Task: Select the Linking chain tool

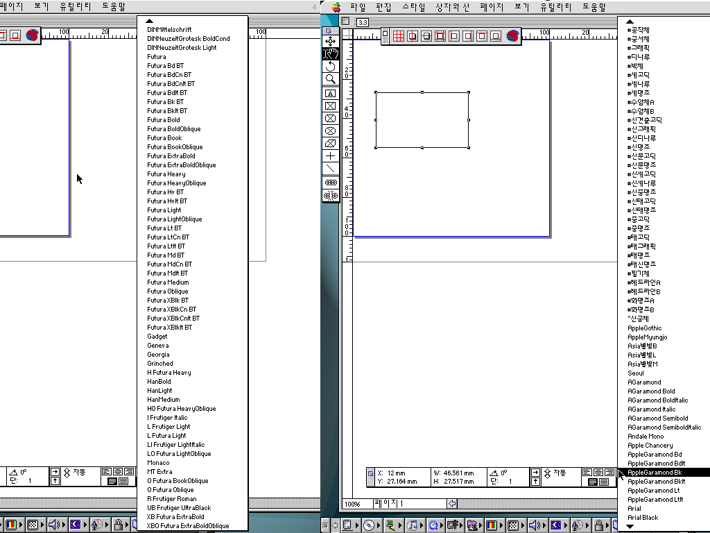Action: pyautogui.click(x=331, y=182)
